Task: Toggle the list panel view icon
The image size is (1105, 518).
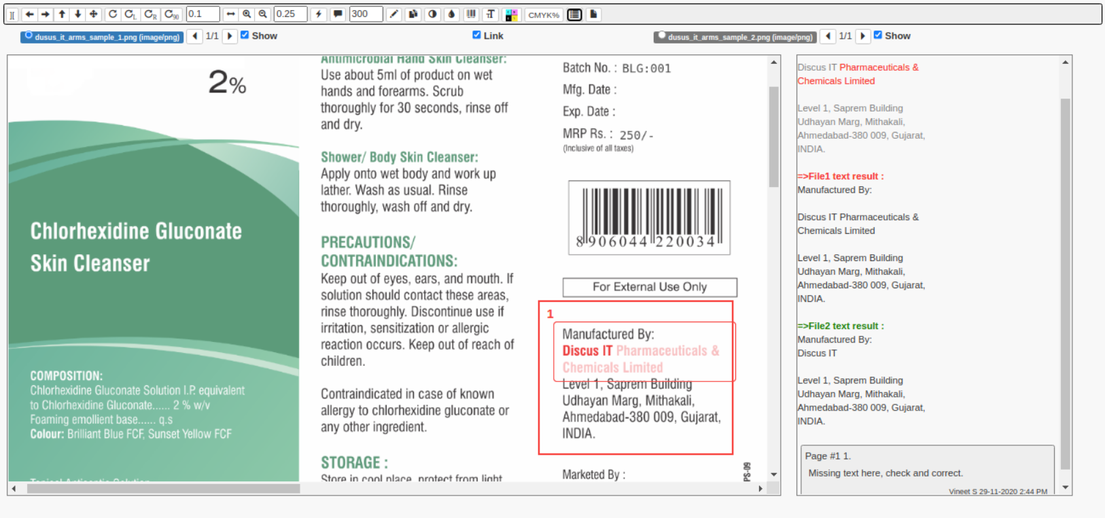Action: 575,14
